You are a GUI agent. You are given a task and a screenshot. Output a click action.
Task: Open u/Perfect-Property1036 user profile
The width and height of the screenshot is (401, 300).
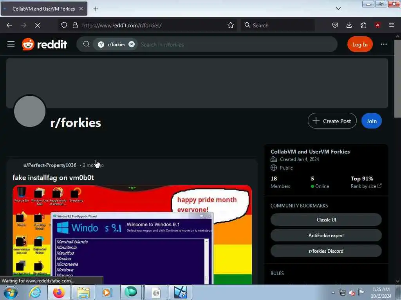[50, 165]
